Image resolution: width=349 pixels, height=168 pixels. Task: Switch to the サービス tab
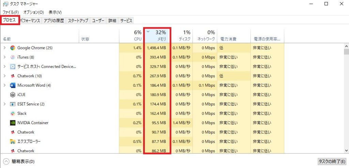pyautogui.click(x=126, y=21)
